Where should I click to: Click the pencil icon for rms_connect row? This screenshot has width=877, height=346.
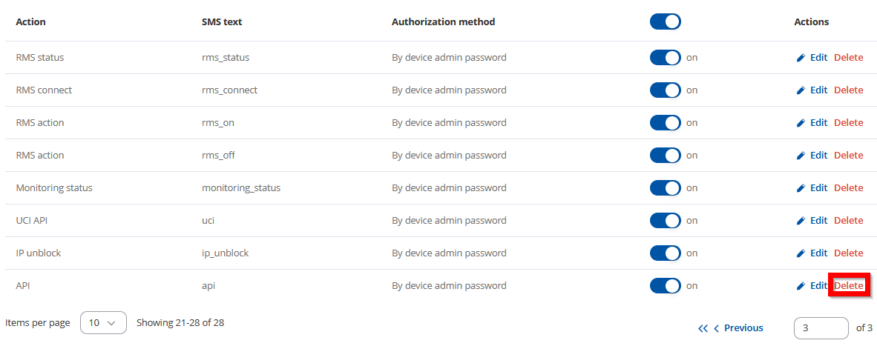coord(801,90)
